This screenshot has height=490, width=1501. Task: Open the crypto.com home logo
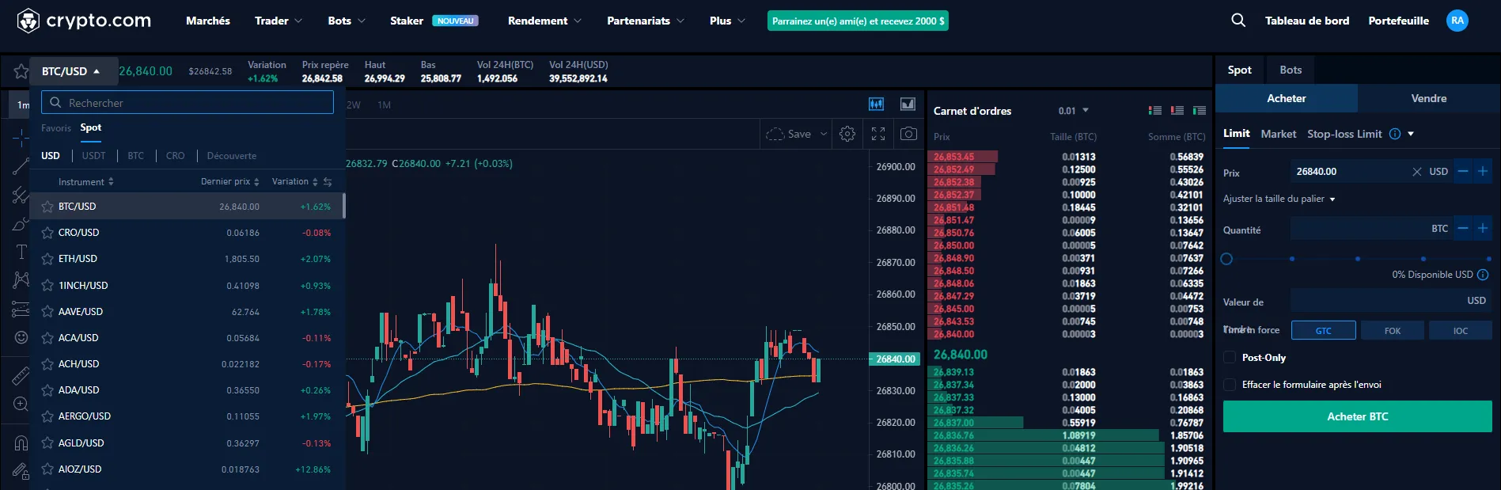click(x=84, y=21)
